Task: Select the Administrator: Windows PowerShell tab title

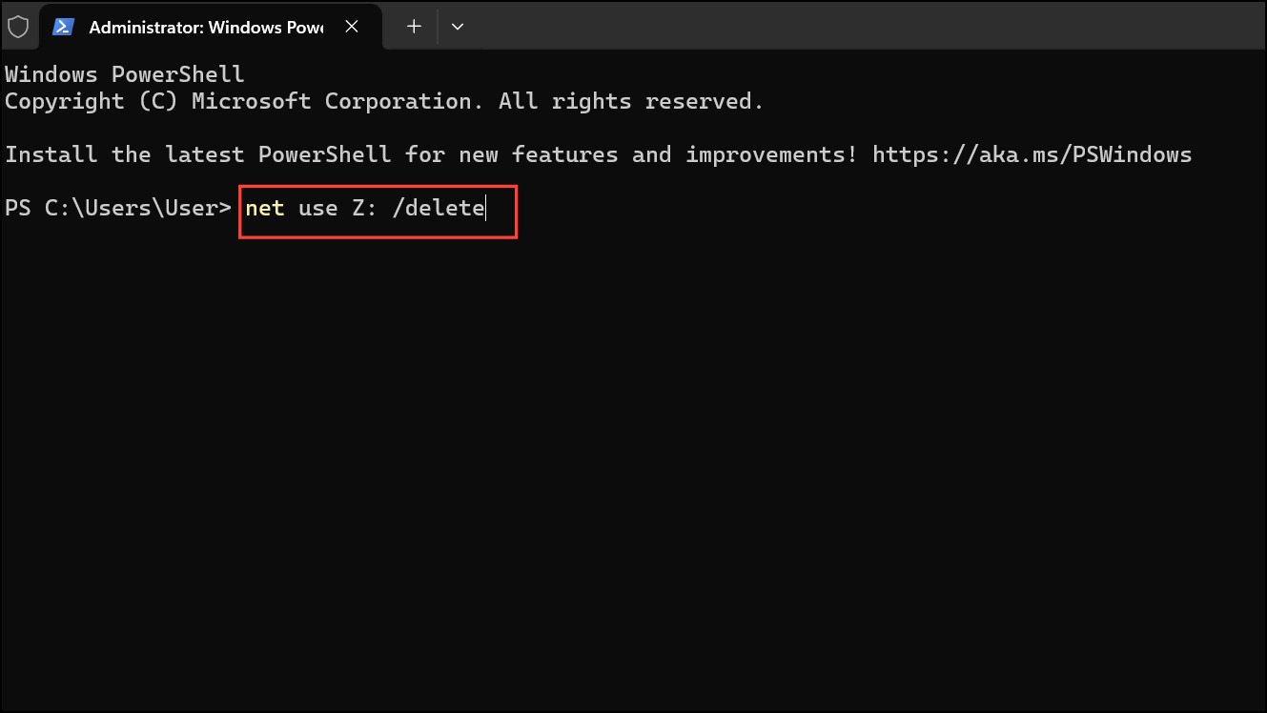Action: click(206, 27)
